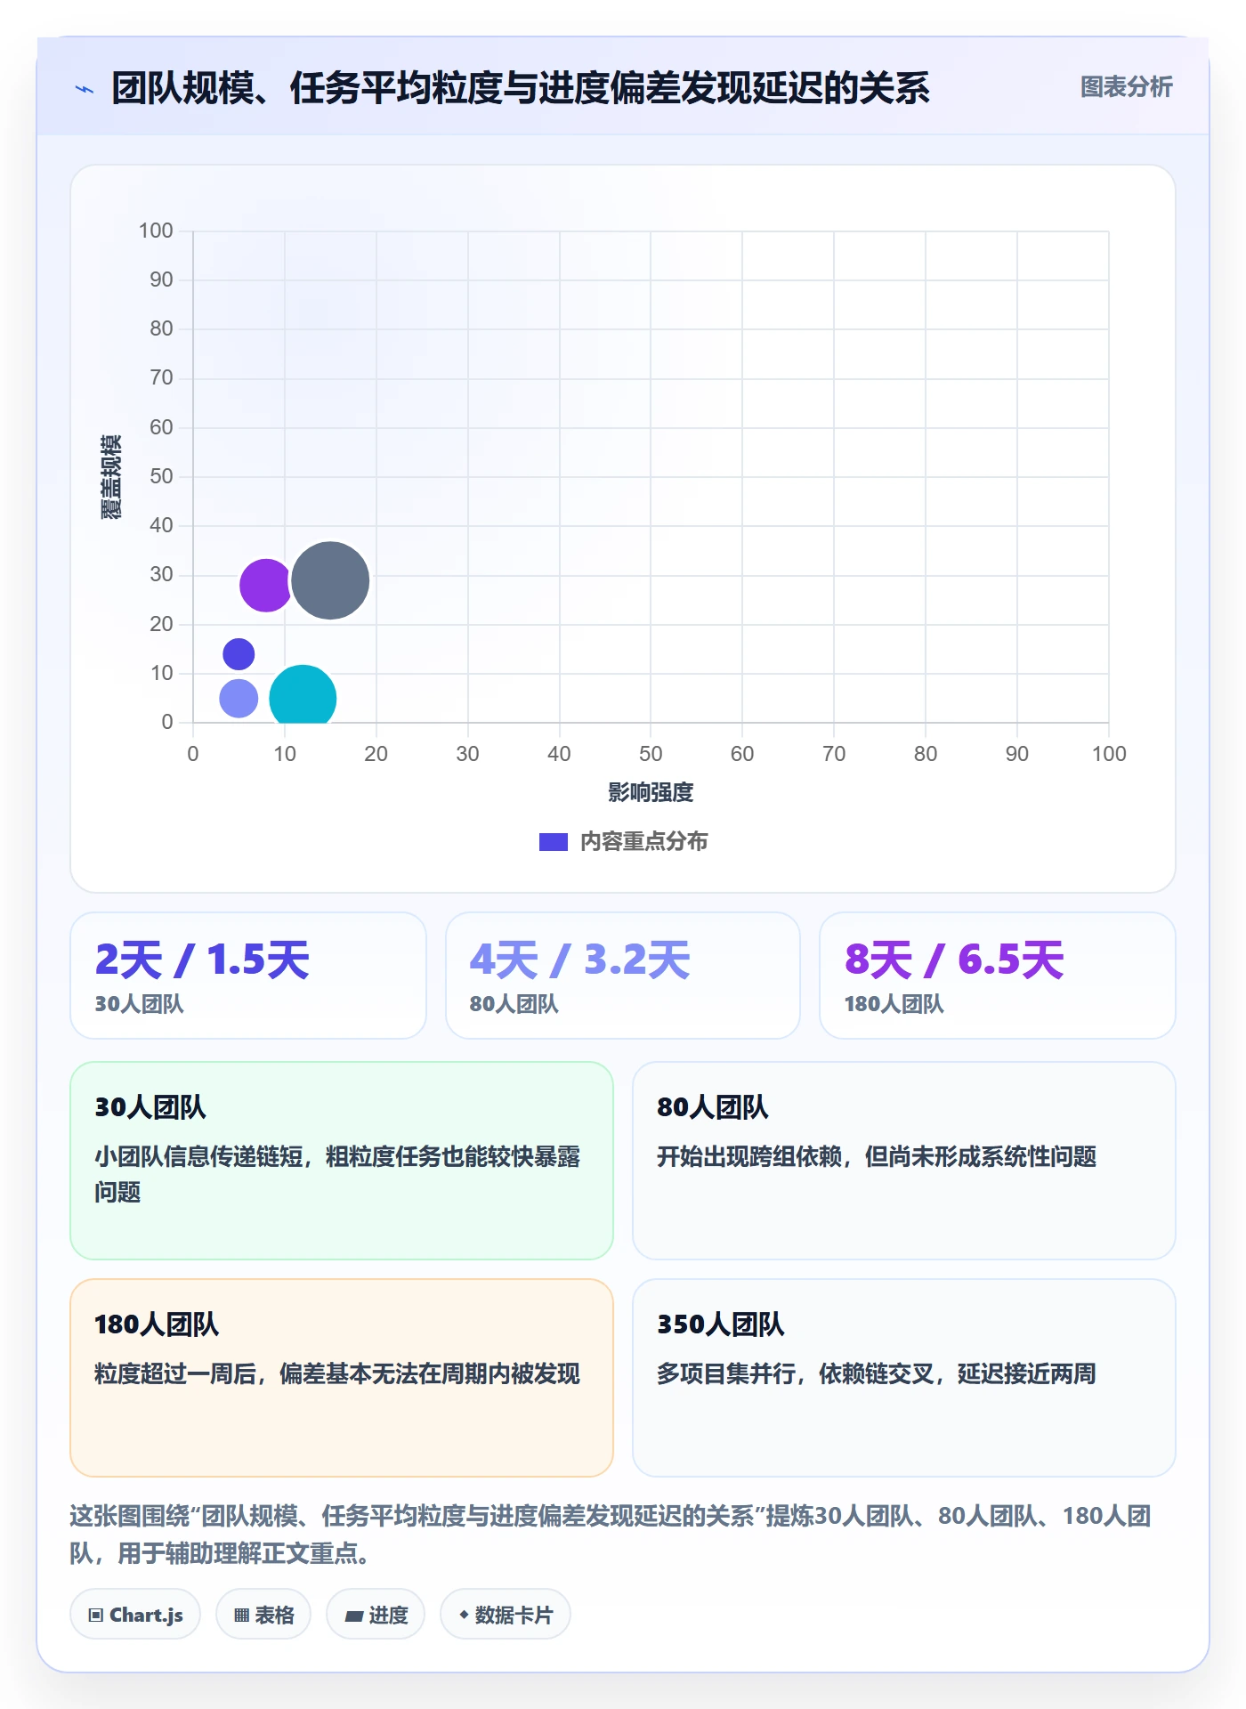Screen dimensions: 1246x1709
Task: Click text 小团队信息传递链短
Action: click(x=198, y=1156)
